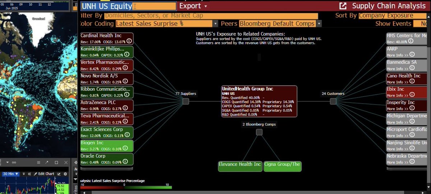Open Insperity Inc More Info icon
Viewport: 431px width, 194px height.
pos(412,109)
